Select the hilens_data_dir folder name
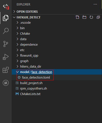Screen dimensions: 102x123 pos(30,67)
